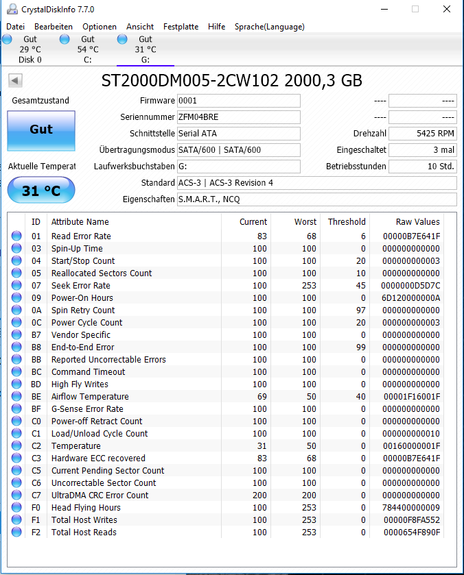464x575 pixels.
Task: Click the Eingeschaltet field 3 mal
Action: [x=423, y=150]
